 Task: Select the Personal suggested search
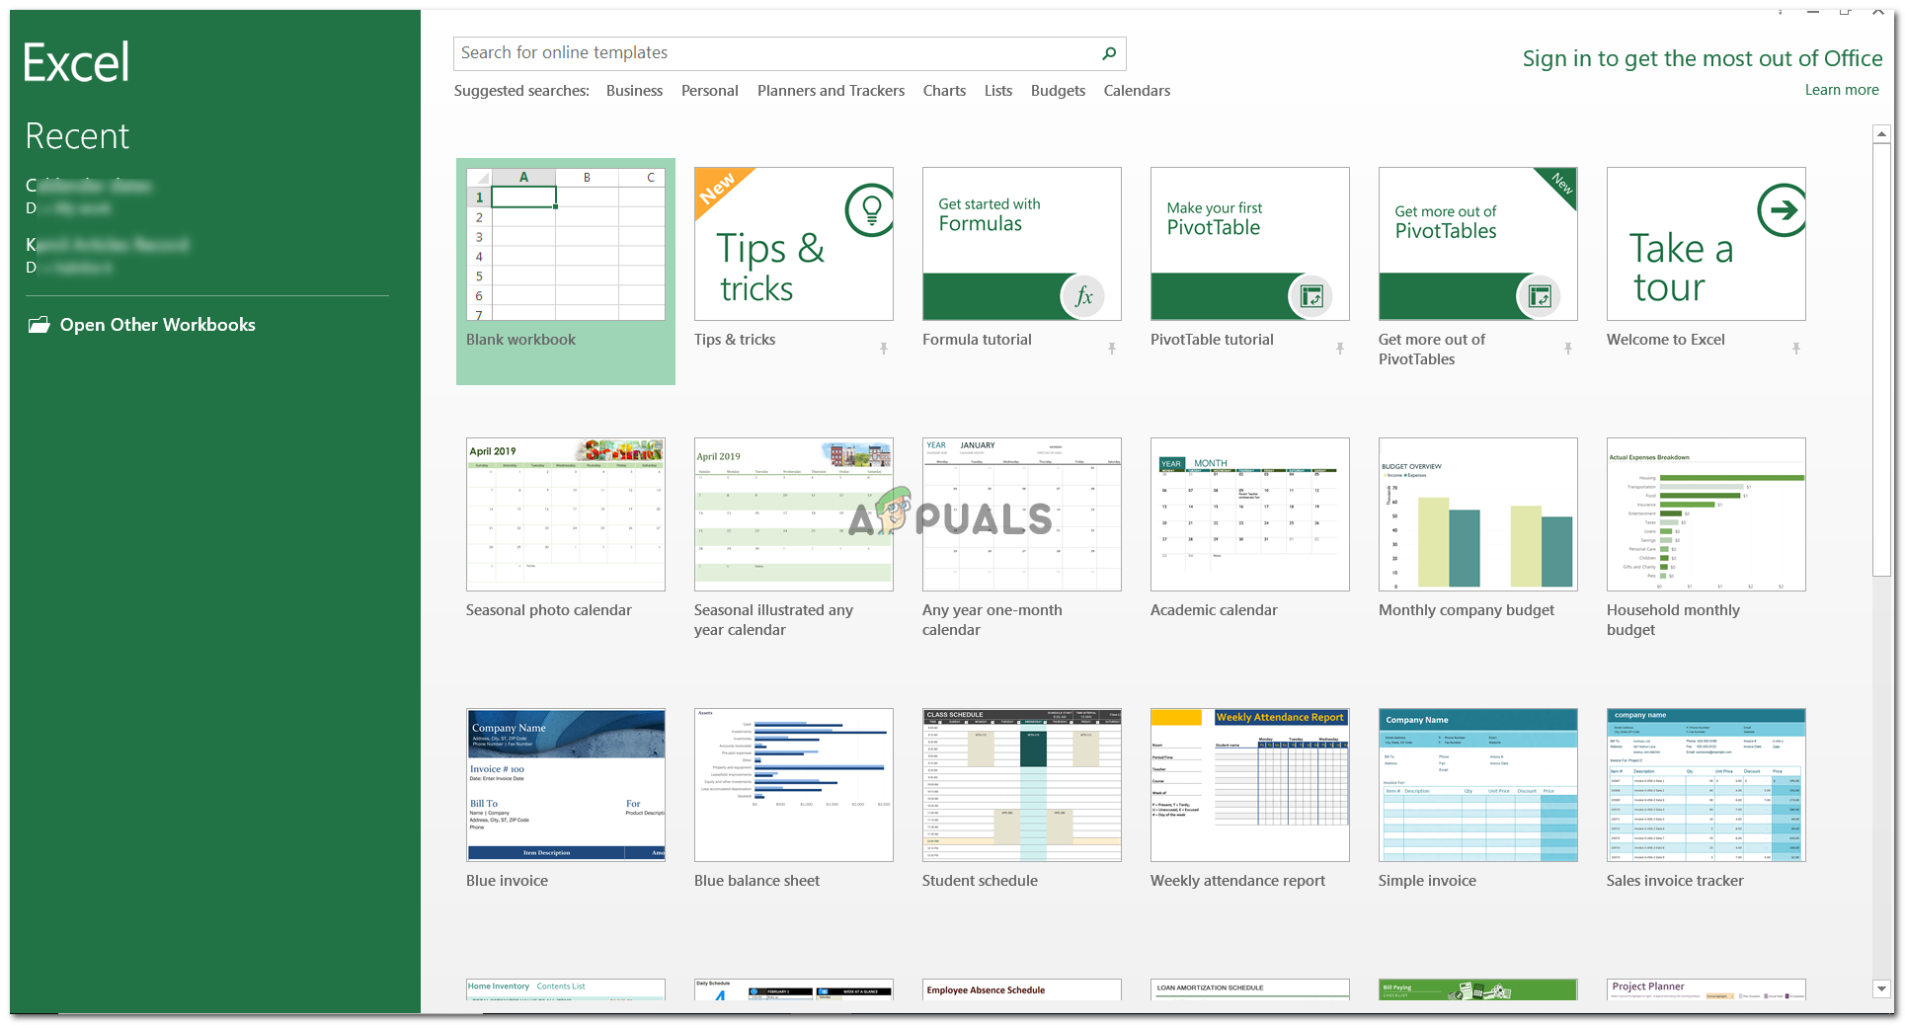pyautogui.click(x=709, y=91)
